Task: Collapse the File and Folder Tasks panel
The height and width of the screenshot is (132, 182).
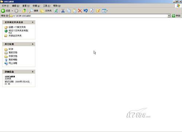Action: coord(33,22)
